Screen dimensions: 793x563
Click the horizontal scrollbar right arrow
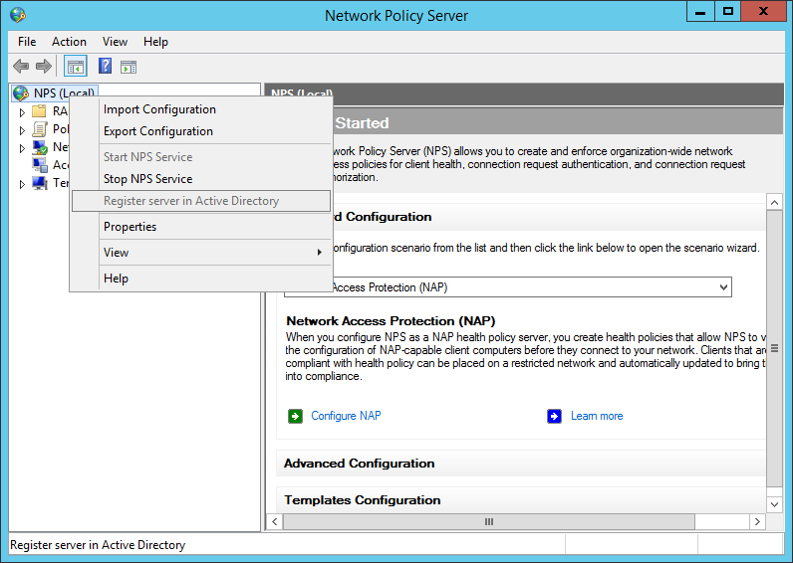click(x=757, y=521)
